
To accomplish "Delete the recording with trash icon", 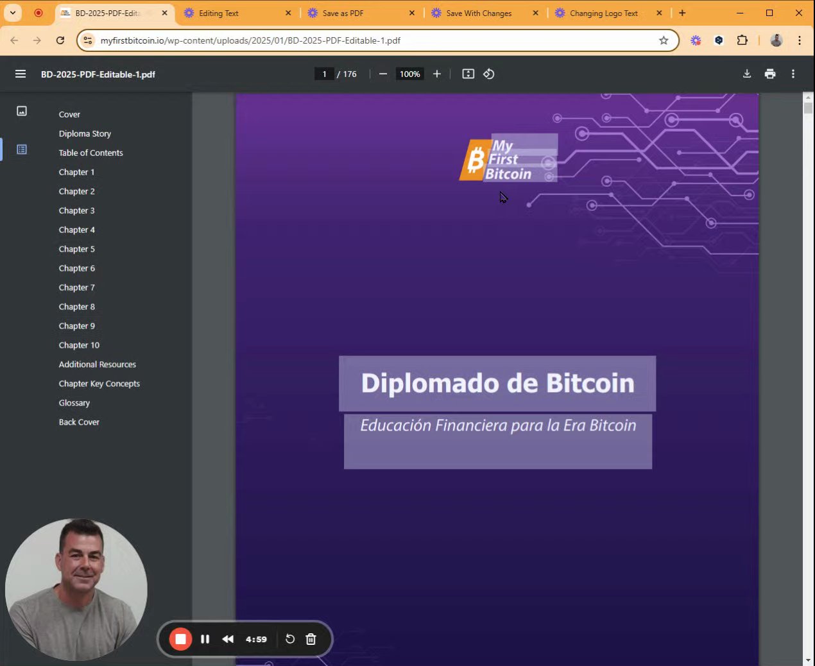I will pyautogui.click(x=311, y=639).
